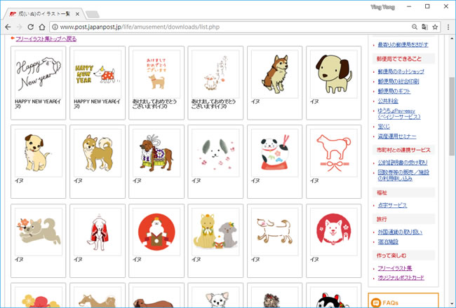Bookmark this page with the star icon
The image size is (456, 308).
click(x=435, y=27)
